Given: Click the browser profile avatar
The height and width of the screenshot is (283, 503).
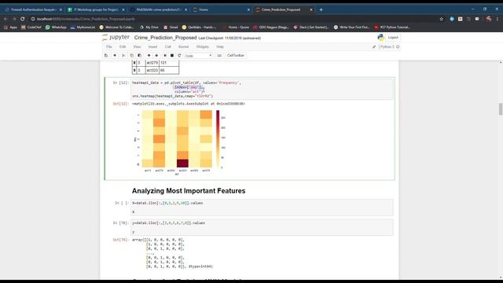Looking at the screenshot, I should pos(489,19).
